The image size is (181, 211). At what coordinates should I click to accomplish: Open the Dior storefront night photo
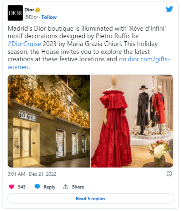tap(49, 121)
